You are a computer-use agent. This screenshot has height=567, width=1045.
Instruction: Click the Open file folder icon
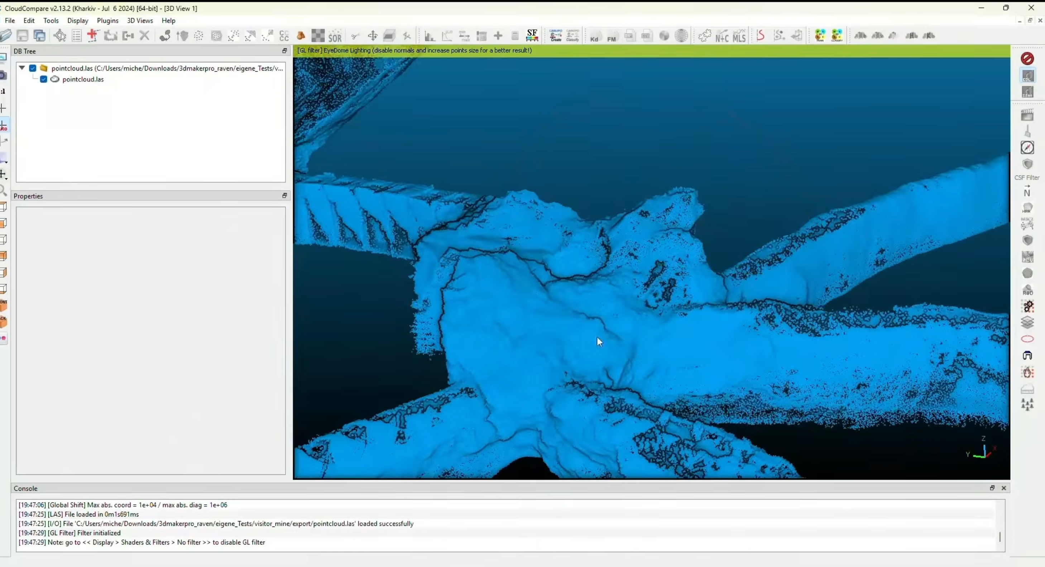6,36
